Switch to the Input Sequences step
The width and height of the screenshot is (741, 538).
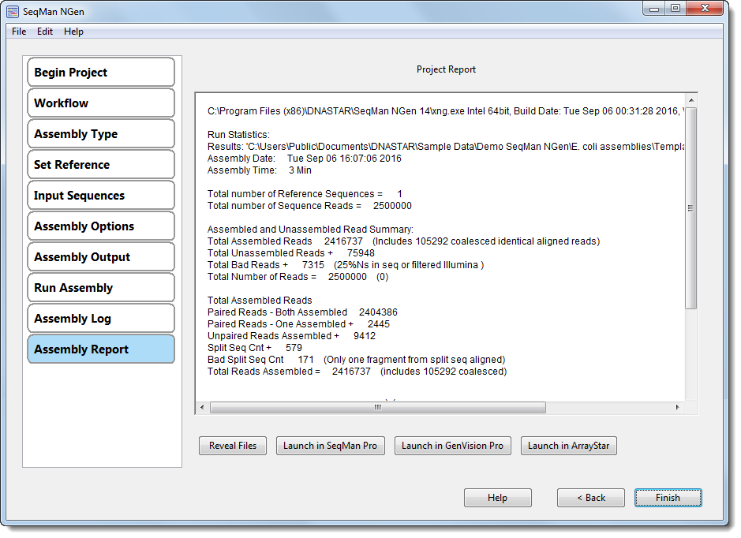tap(101, 195)
